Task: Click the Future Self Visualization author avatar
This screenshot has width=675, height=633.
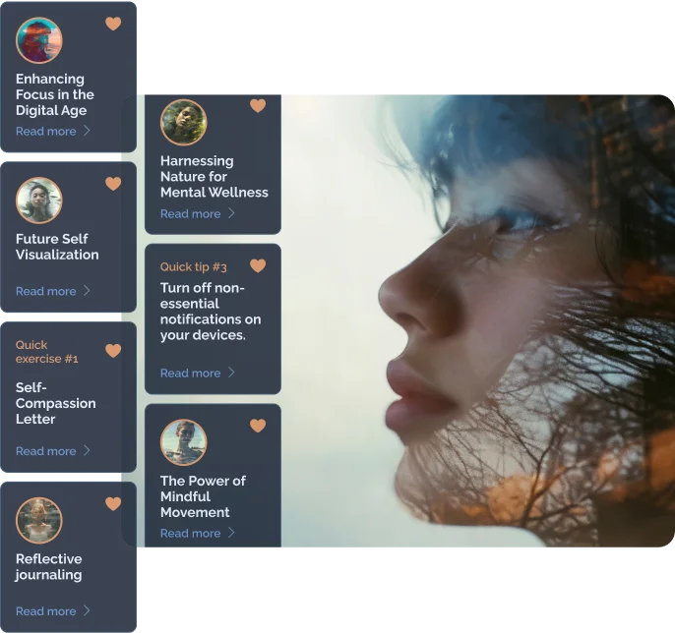Action: coord(39,201)
